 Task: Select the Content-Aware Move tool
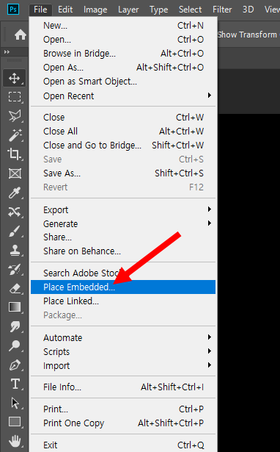pyautogui.click(x=15, y=212)
